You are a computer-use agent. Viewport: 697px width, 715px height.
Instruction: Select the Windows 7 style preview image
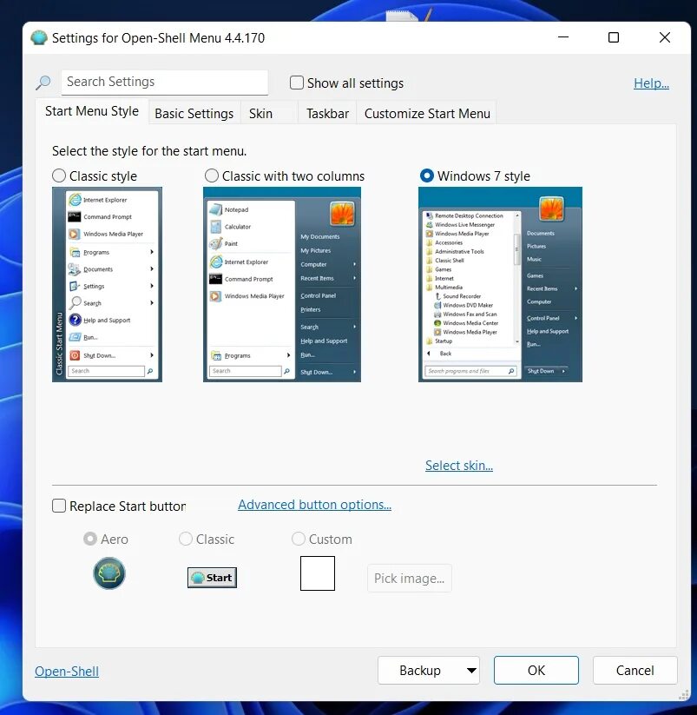[500, 284]
